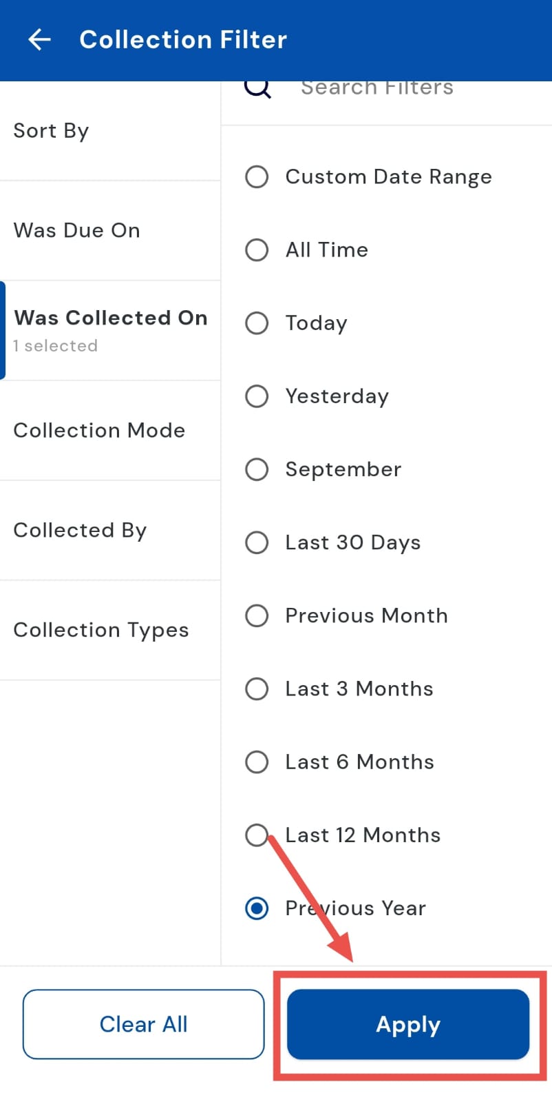
Task: Select Custom Date Range radio button
Action: pyautogui.click(x=257, y=177)
